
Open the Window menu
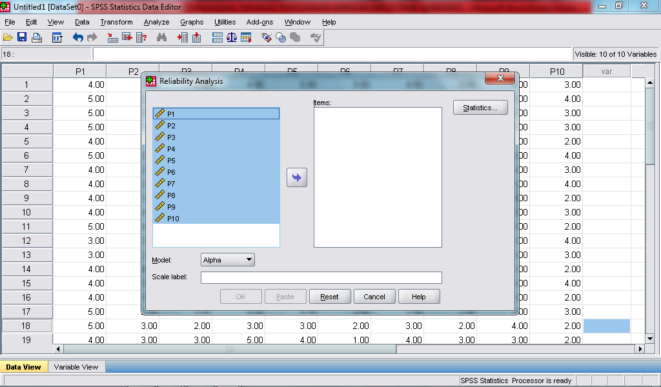(297, 22)
